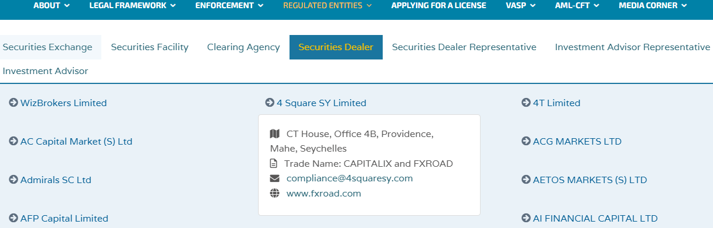Click arrow icon beside ACG MARKETS LTD
The width and height of the screenshot is (713, 228).
[526, 141]
